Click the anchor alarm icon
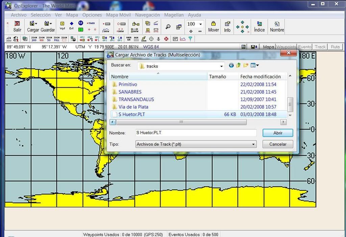The image size is (346, 237). coord(158,39)
